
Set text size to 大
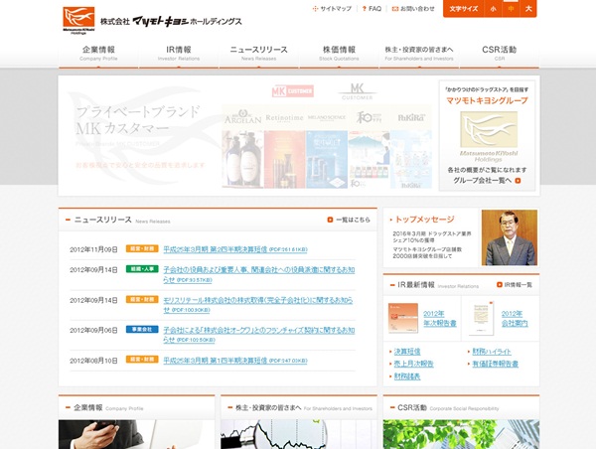pos(528,8)
